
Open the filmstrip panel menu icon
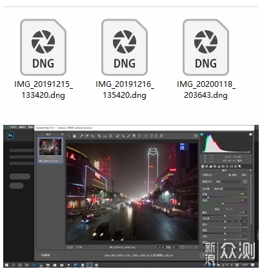pos(63,135)
